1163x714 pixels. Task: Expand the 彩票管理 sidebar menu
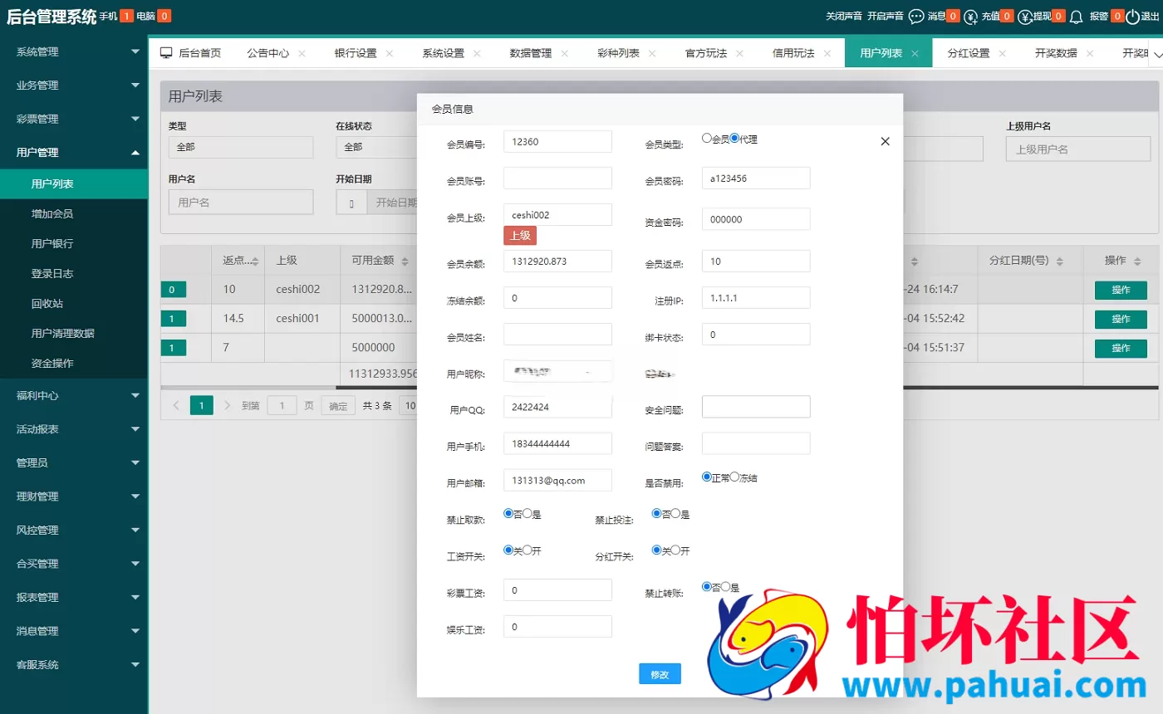[x=74, y=119]
